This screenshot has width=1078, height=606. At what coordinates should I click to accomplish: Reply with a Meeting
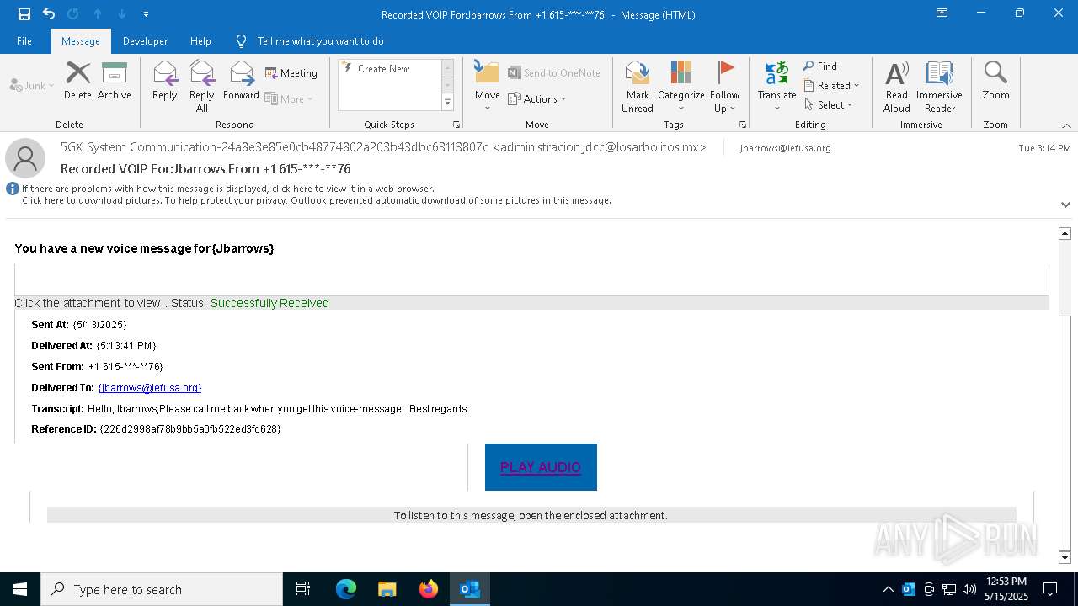[291, 73]
